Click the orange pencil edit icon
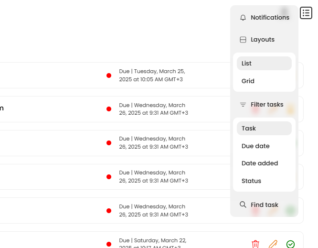The height and width of the screenshot is (248, 318). coord(273,244)
